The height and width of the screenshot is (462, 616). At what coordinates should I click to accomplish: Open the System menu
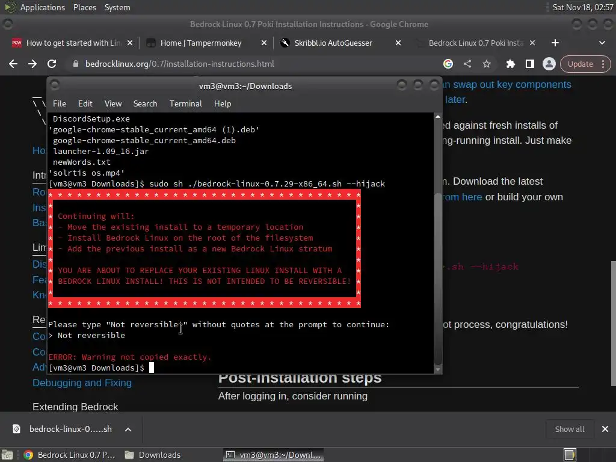pyautogui.click(x=117, y=7)
